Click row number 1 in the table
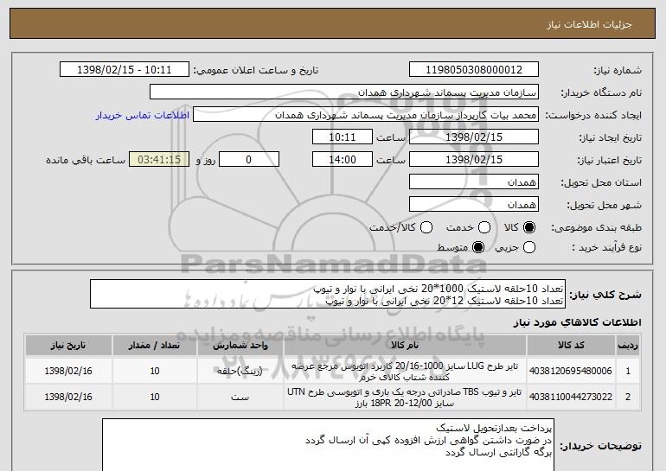This screenshot has height=471, width=666. pos(628,371)
